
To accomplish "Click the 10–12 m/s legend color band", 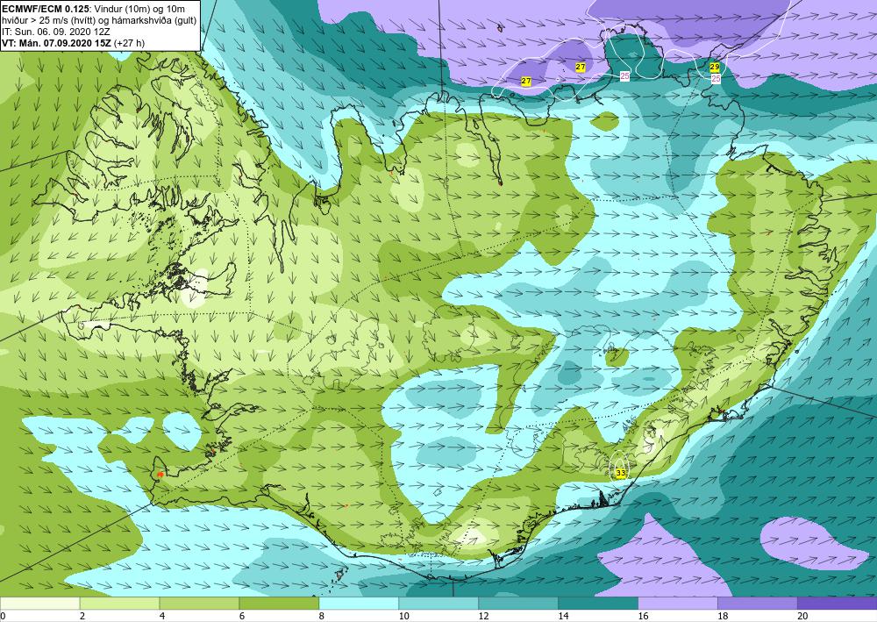I will click(438, 604).
